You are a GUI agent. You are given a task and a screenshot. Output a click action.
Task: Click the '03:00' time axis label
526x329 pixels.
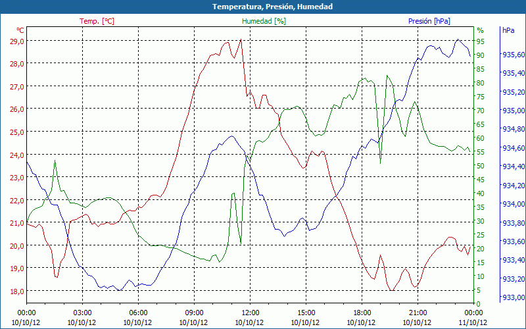tap(82, 313)
